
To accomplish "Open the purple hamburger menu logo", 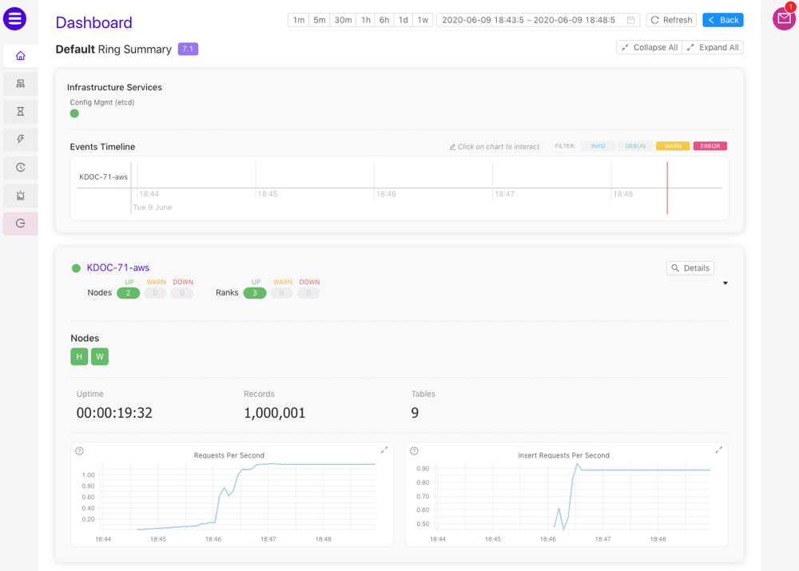I will (20, 19).
